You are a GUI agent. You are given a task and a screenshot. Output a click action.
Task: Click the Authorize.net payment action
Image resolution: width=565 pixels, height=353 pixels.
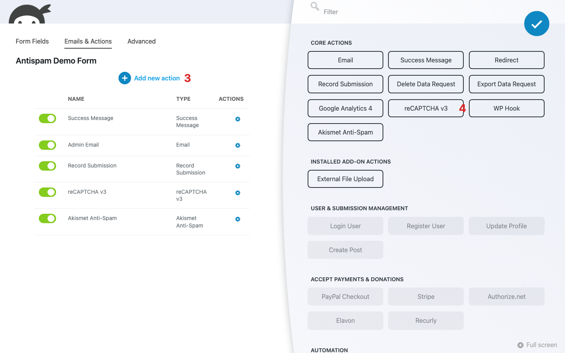507,297
